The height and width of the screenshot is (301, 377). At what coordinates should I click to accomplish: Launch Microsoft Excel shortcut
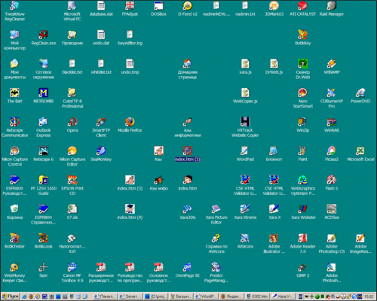pyautogui.click(x=360, y=150)
